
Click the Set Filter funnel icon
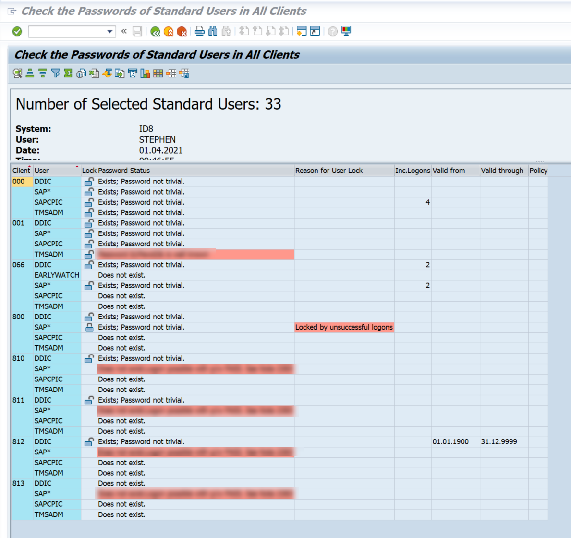[56, 73]
